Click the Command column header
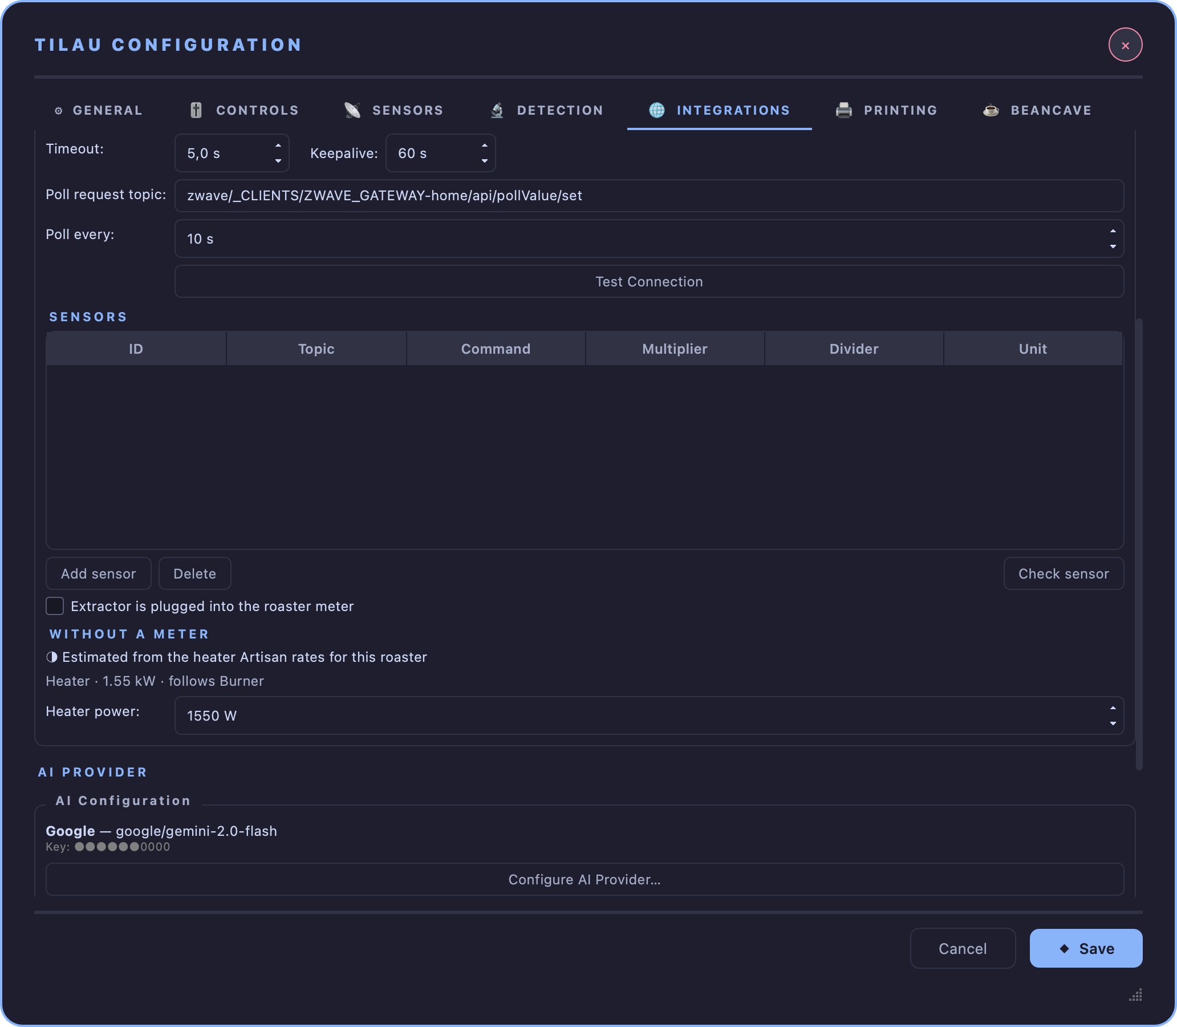 coord(496,349)
